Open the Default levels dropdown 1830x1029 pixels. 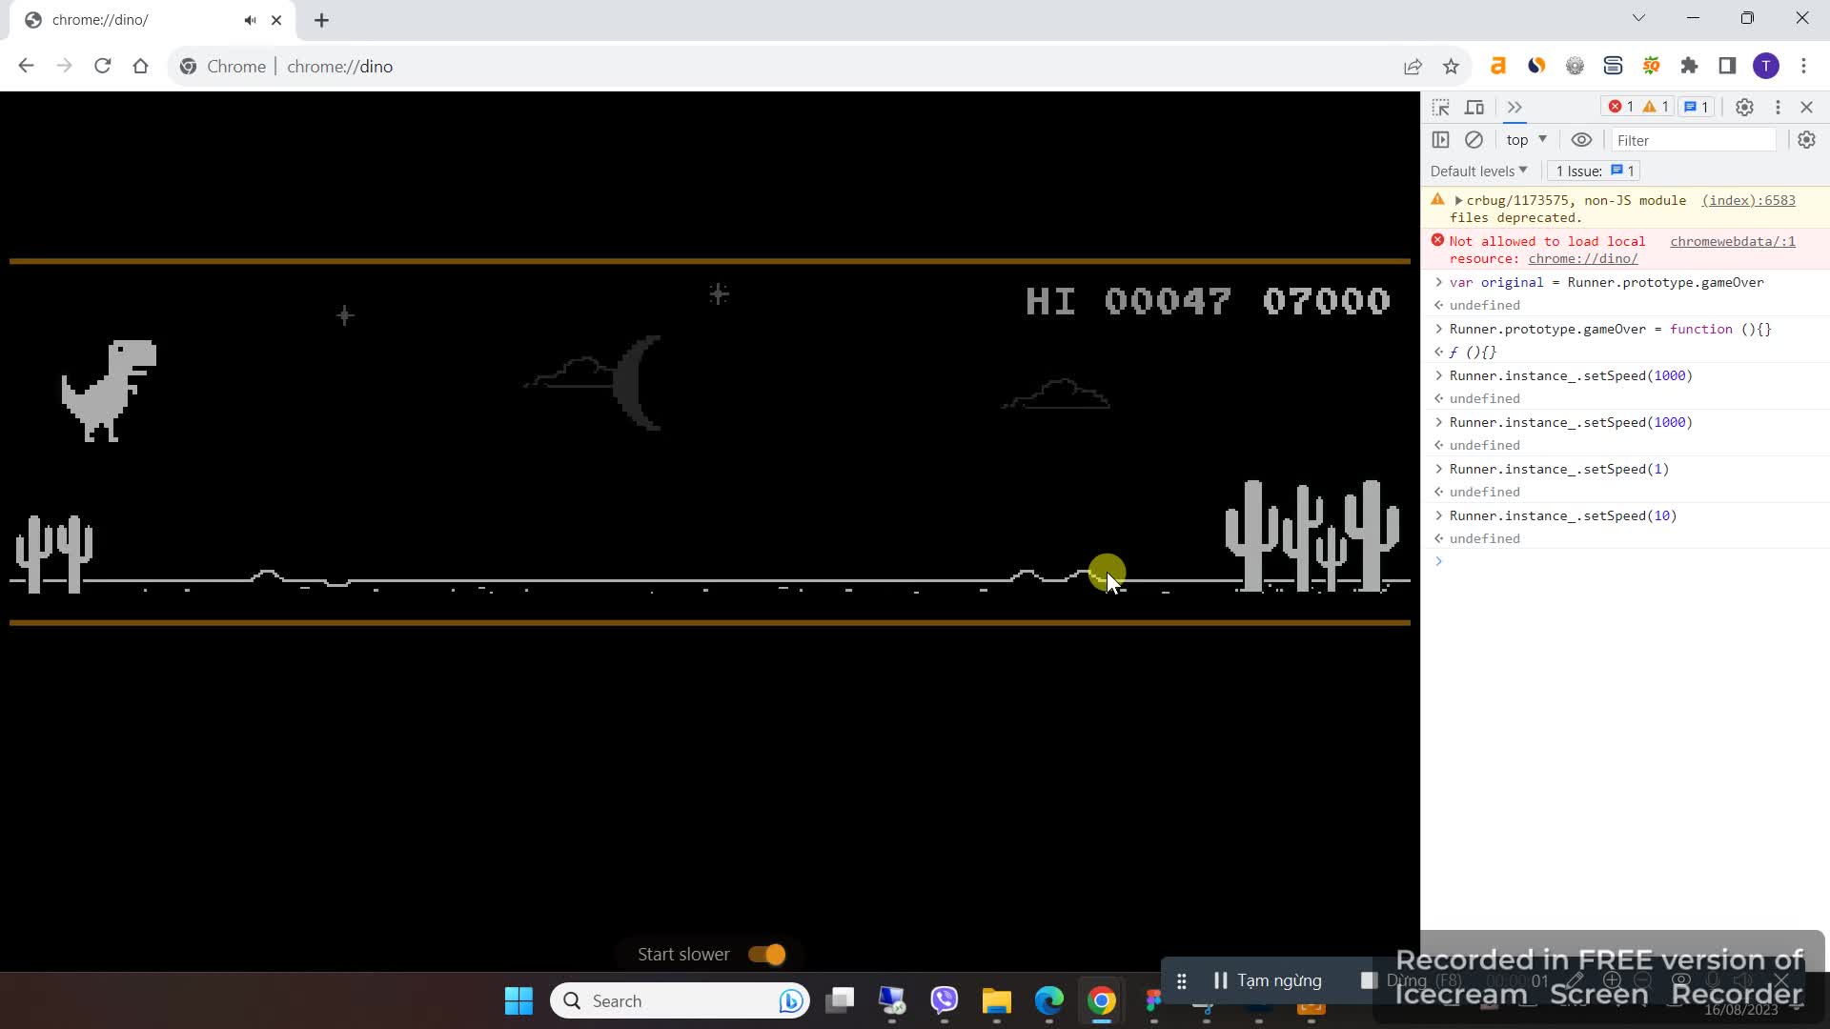(x=1478, y=171)
